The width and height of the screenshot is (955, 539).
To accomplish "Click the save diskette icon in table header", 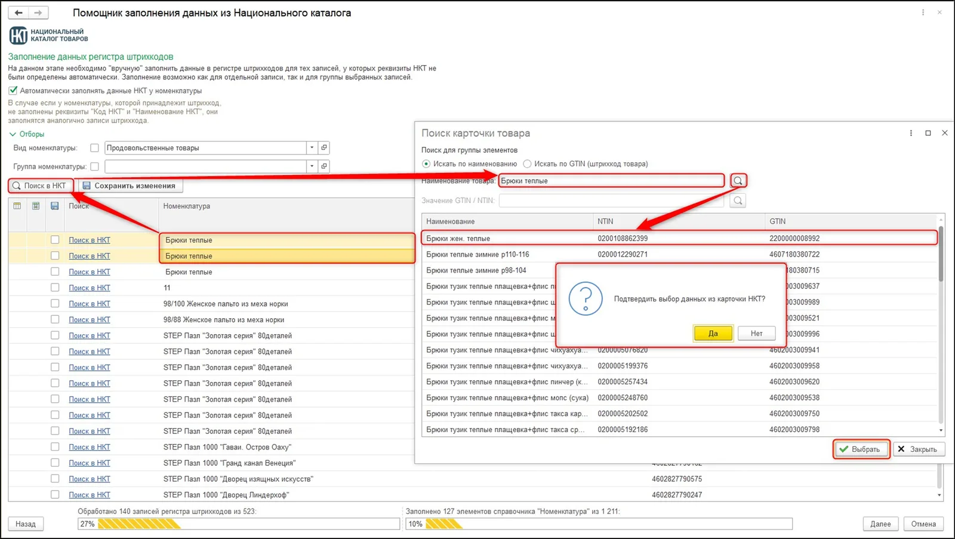I will pyautogui.click(x=54, y=206).
